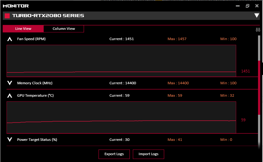Select the TURBO-RTX2080 SERIES device name
Image resolution: width=263 pixels, height=162 pixels.
pyautogui.click(x=48, y=16)
